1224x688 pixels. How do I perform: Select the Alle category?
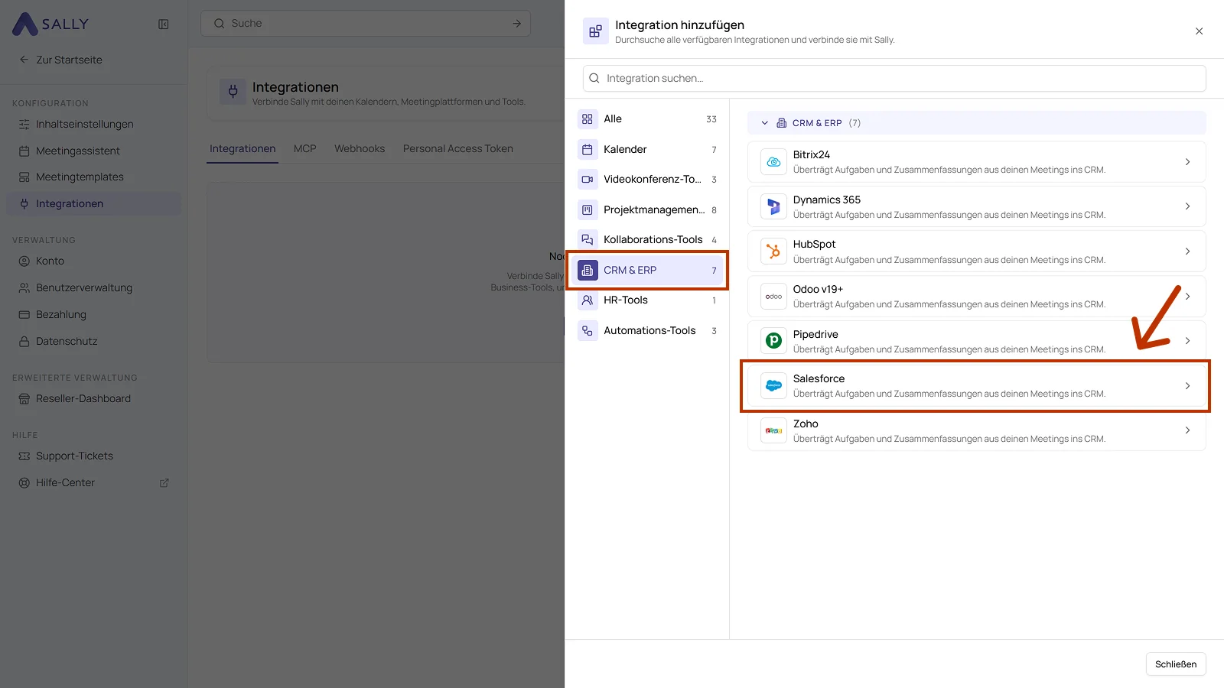(x=647, y=119)
